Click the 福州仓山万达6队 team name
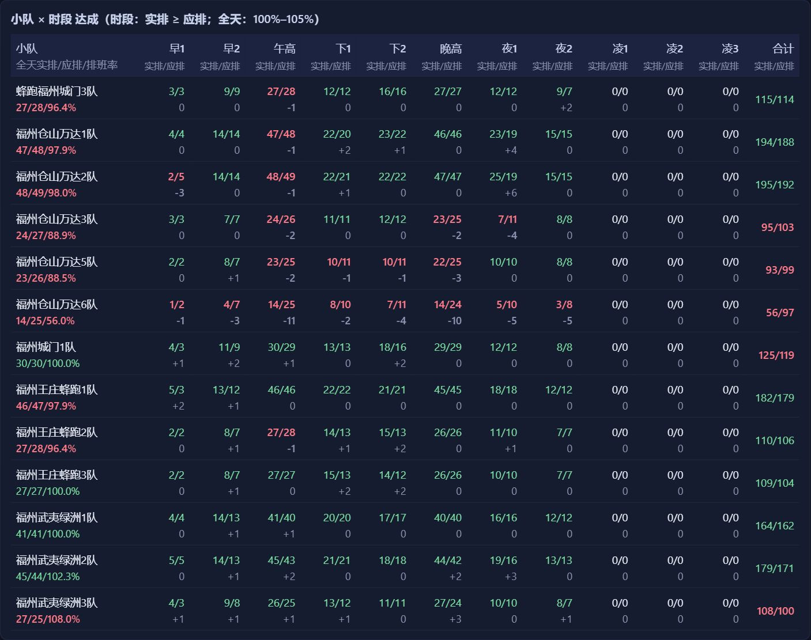Screen dimensions: 811x640 point(57,305)
